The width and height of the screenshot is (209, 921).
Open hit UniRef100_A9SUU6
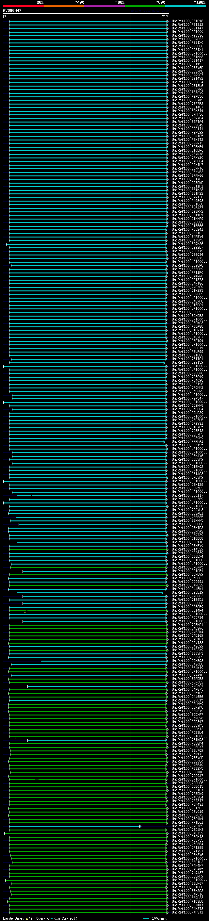pos(187,46)
